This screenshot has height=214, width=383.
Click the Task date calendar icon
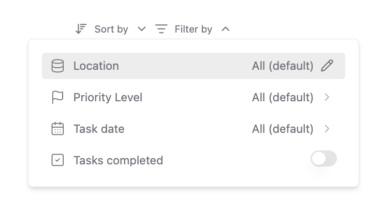point(57,129)
